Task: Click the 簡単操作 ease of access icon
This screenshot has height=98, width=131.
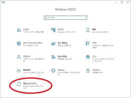Action: pyautogui.click(x=19, y=71)
